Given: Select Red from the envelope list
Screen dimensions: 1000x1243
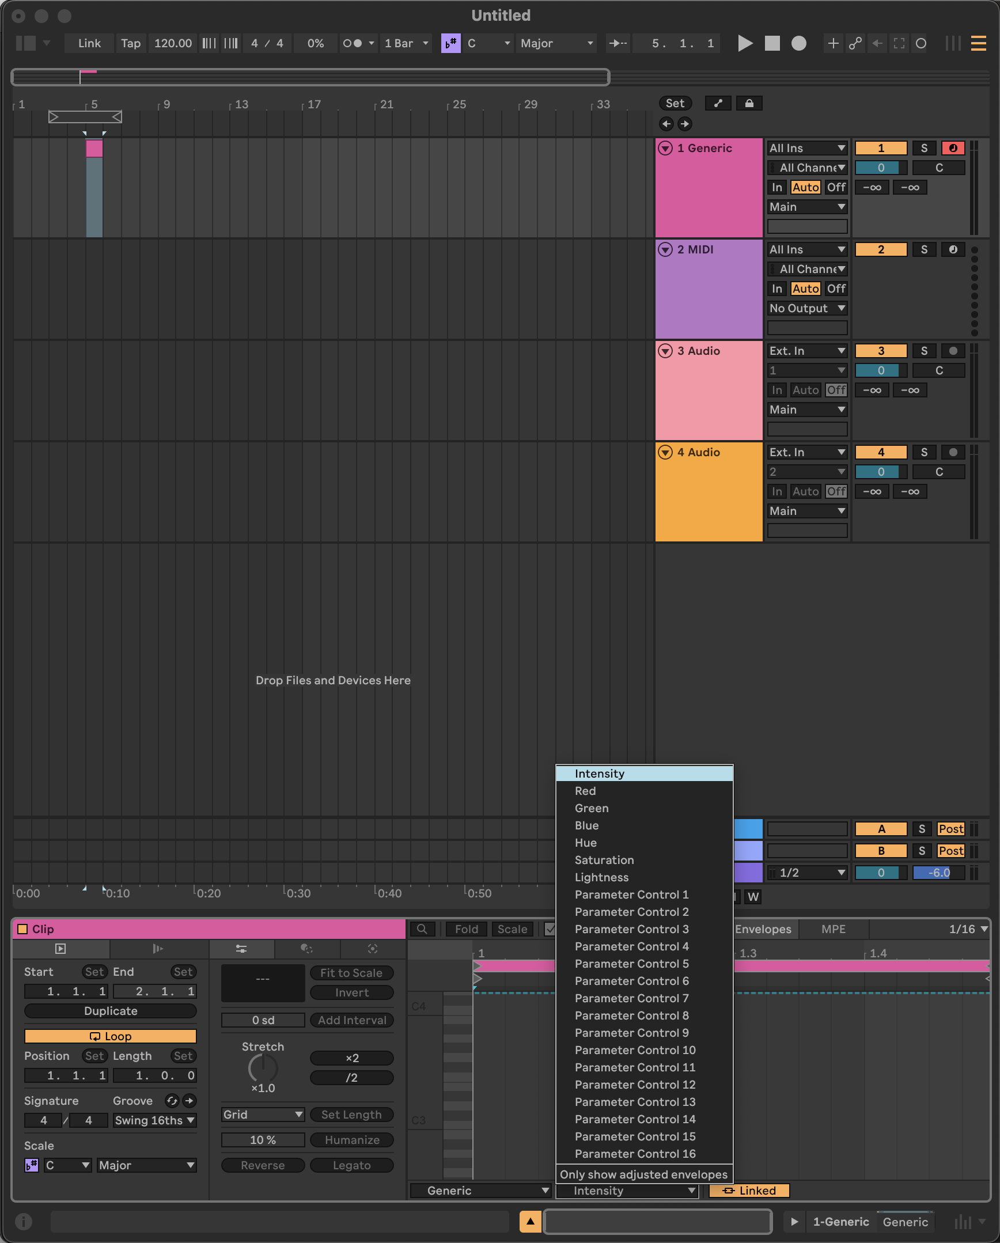Looking at the screenshot, I should coord(644,791).
